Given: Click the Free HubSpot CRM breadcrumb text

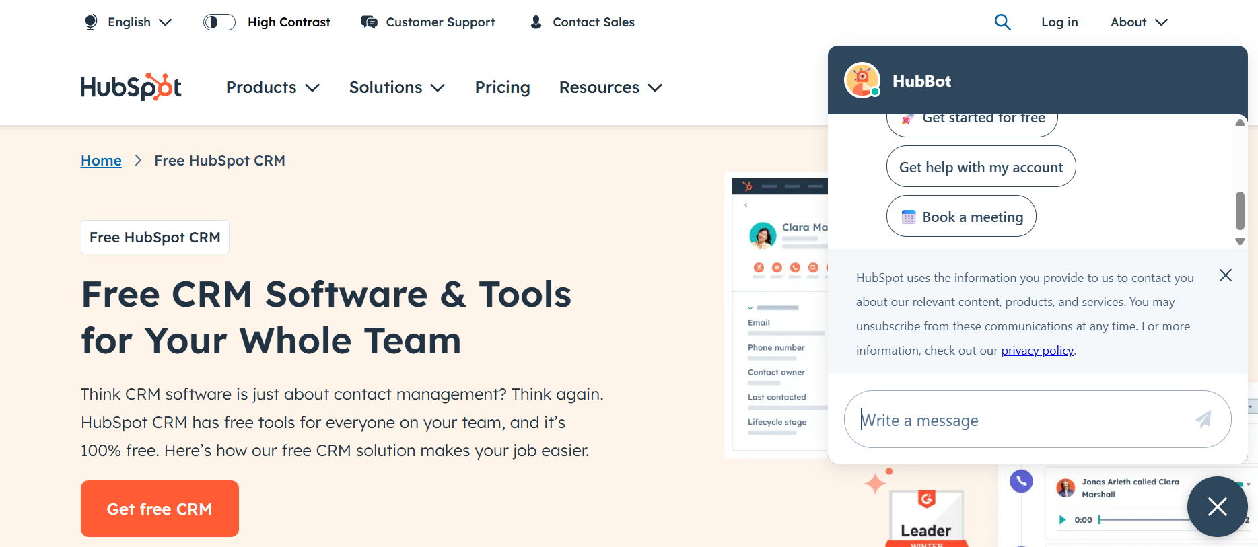Looking at the screenshot, I should point(219,161).
